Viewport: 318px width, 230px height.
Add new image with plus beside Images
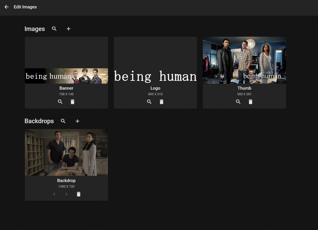pyautogui.click(x=68, y=29)
